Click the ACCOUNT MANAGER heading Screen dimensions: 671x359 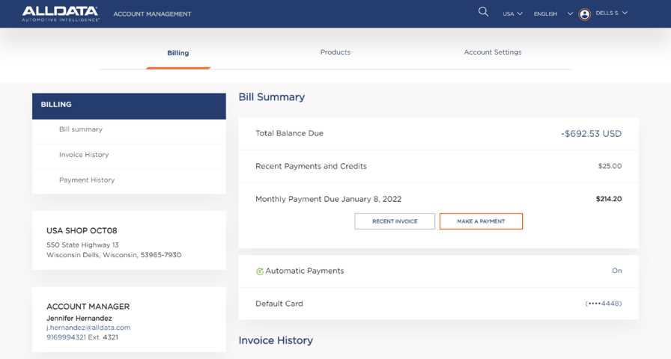88,307
